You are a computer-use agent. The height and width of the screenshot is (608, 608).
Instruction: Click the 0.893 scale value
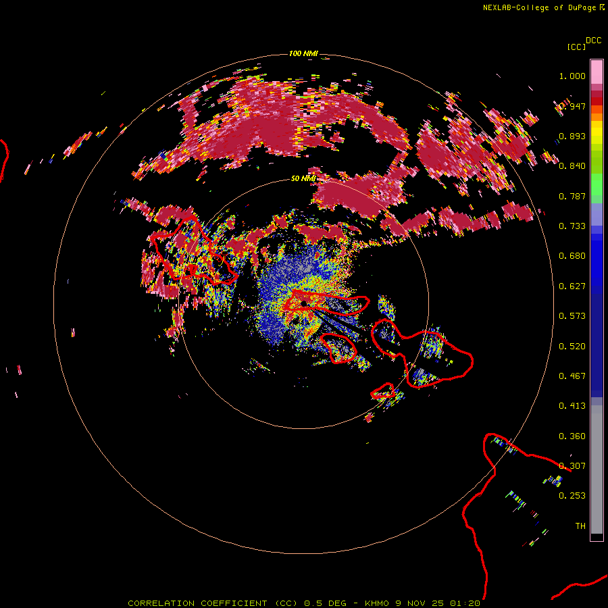pyautogui.click(x=572, y=136)
